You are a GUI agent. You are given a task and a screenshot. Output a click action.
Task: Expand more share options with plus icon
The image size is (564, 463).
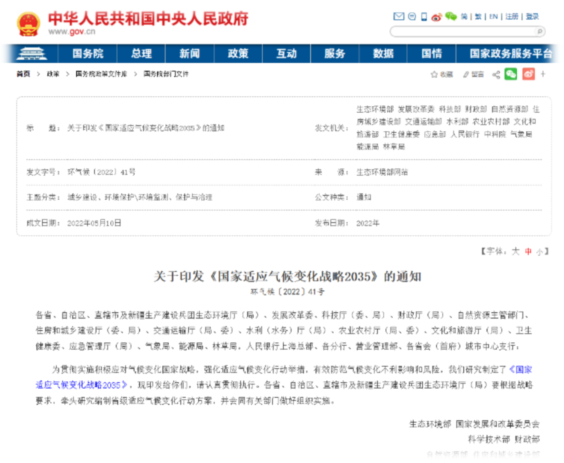(543, 74)
